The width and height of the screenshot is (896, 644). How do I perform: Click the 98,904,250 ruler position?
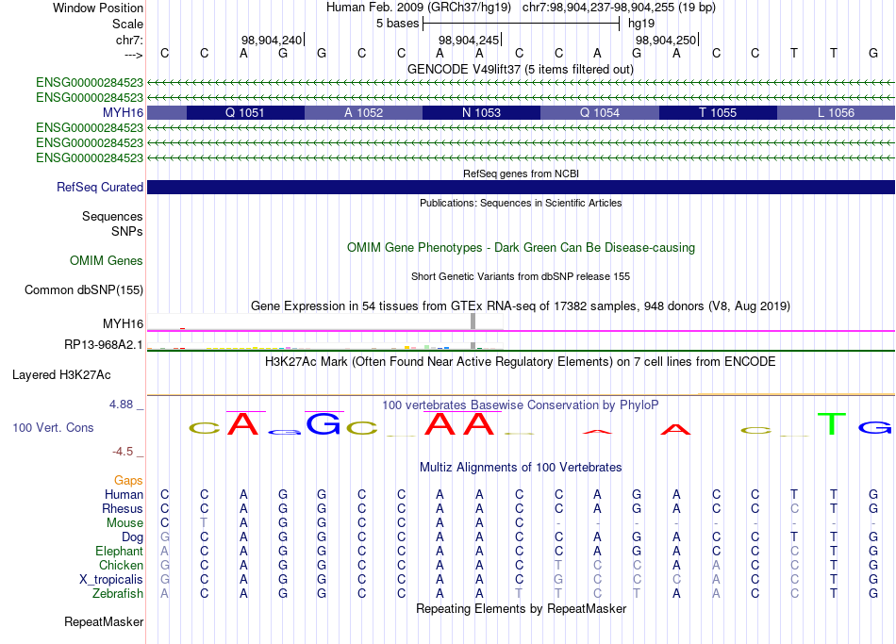666,40
